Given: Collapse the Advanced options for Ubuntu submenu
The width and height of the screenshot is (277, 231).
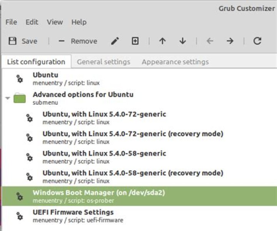Looking at the screenshot, I should tap(7, 98).
